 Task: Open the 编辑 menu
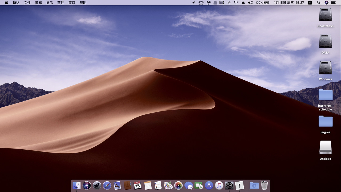click(38, 3)
